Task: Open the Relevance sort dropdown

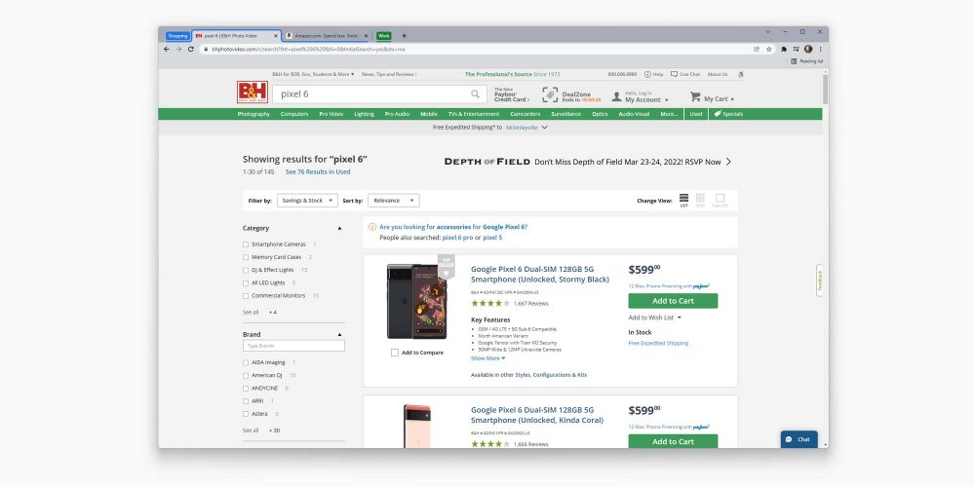Action: coord(393,201)
